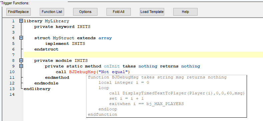Screen dimensions: 263x121
Task: Click line number 10 in the margin
Action: click(13, 72)
